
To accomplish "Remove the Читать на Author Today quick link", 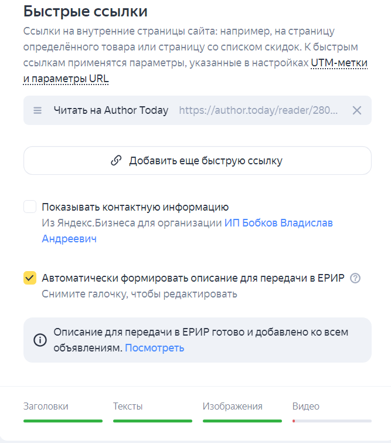I will 356,110.
